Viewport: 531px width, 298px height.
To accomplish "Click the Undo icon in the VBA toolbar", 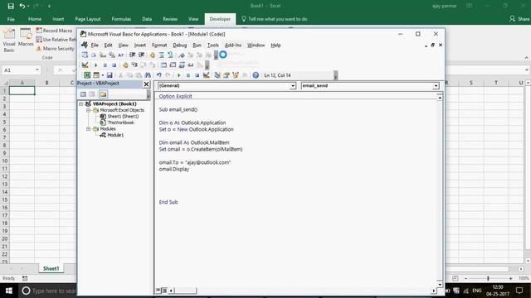I will click(158, 75).
